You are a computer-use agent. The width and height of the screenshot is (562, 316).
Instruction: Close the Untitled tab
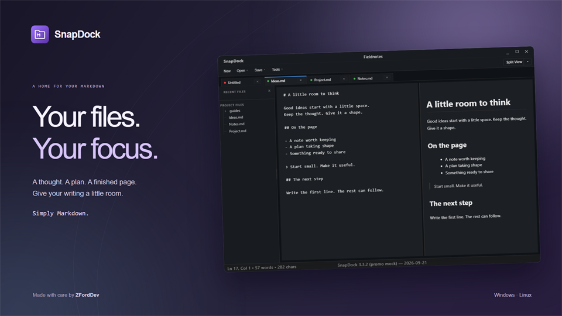258,82
